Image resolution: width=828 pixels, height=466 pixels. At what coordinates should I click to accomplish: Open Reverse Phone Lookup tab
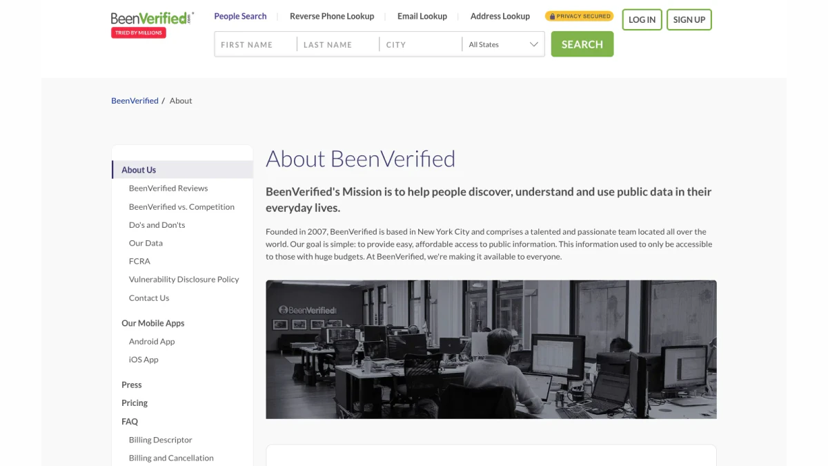tap(332, 16)
